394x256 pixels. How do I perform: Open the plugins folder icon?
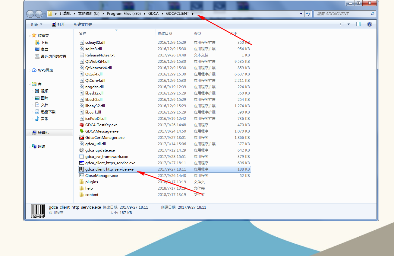click(81, 182)
